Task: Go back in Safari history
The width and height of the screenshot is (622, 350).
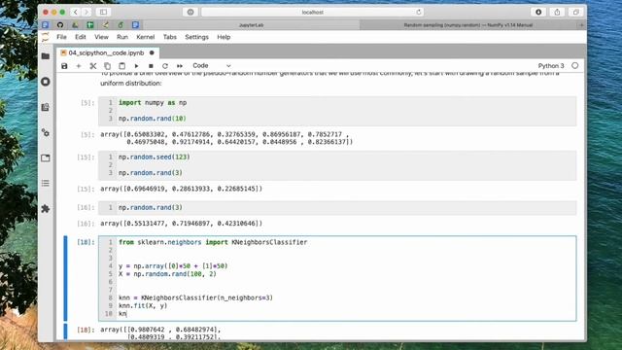Action: coord(76,13)
